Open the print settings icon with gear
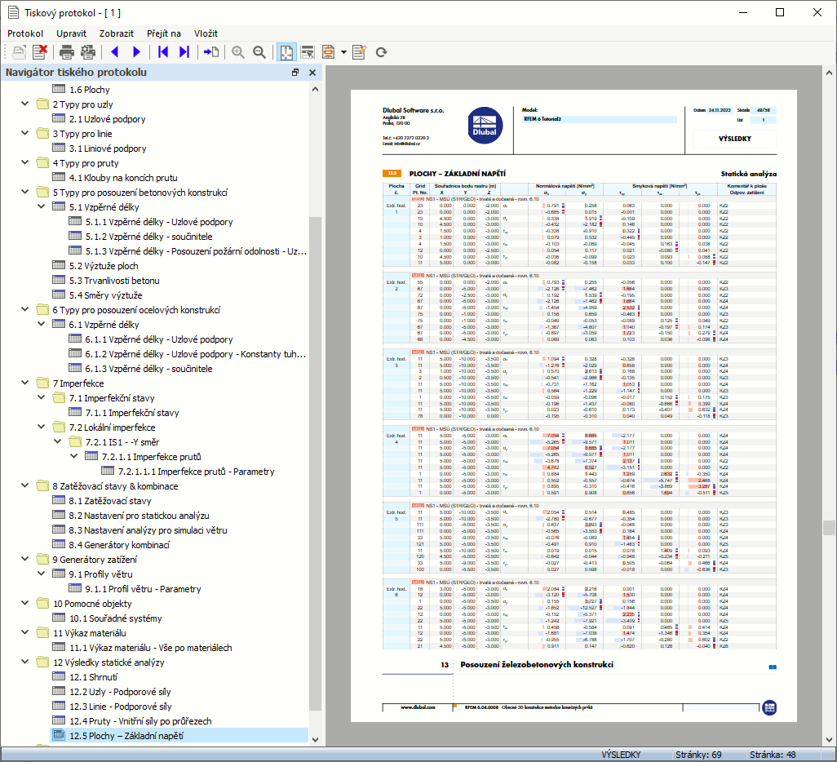Viewport: 837px width, 762px height. (x=88, y=51)
